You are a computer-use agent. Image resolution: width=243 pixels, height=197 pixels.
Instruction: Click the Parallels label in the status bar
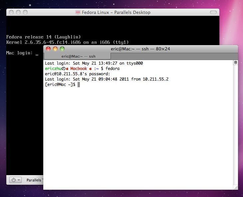(34, 180)
